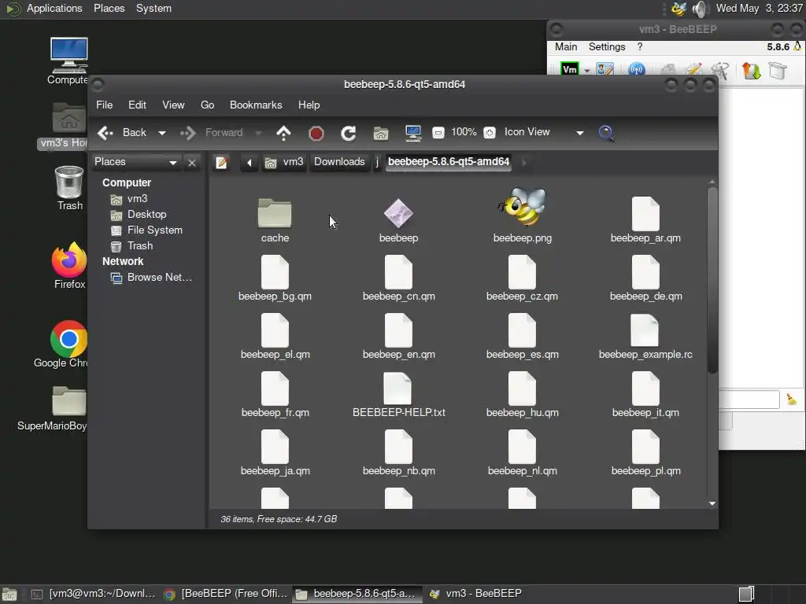Open the Icon View mode dropdown
The width and height of the screenshot is (806, 604).
(x=544, y=132)
